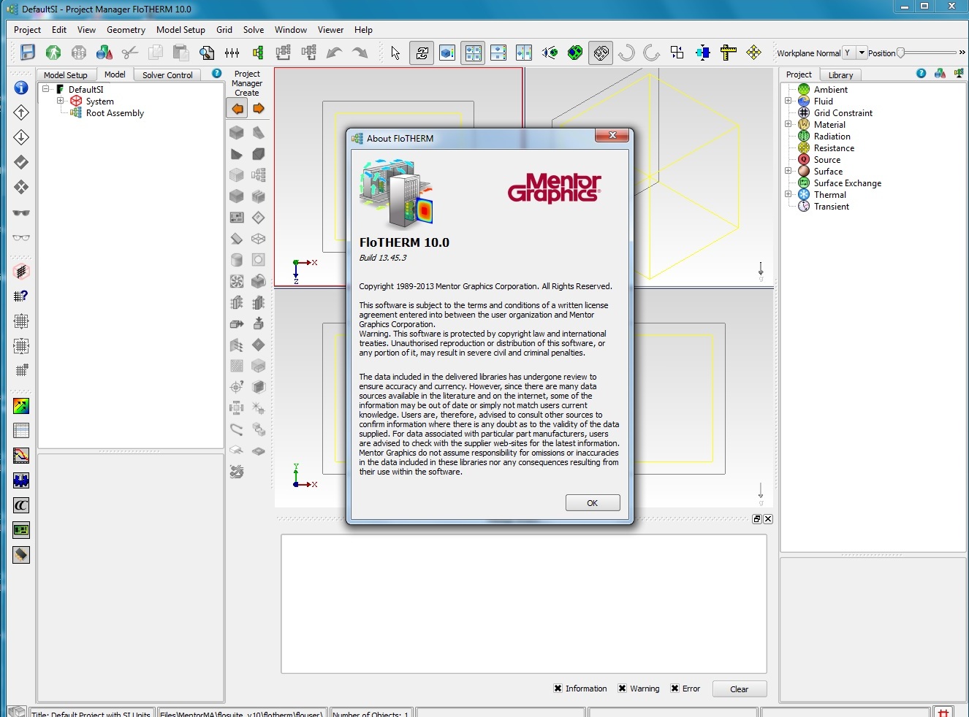
Task: Click the fan create icon in palette
Action: pos(237,281)
